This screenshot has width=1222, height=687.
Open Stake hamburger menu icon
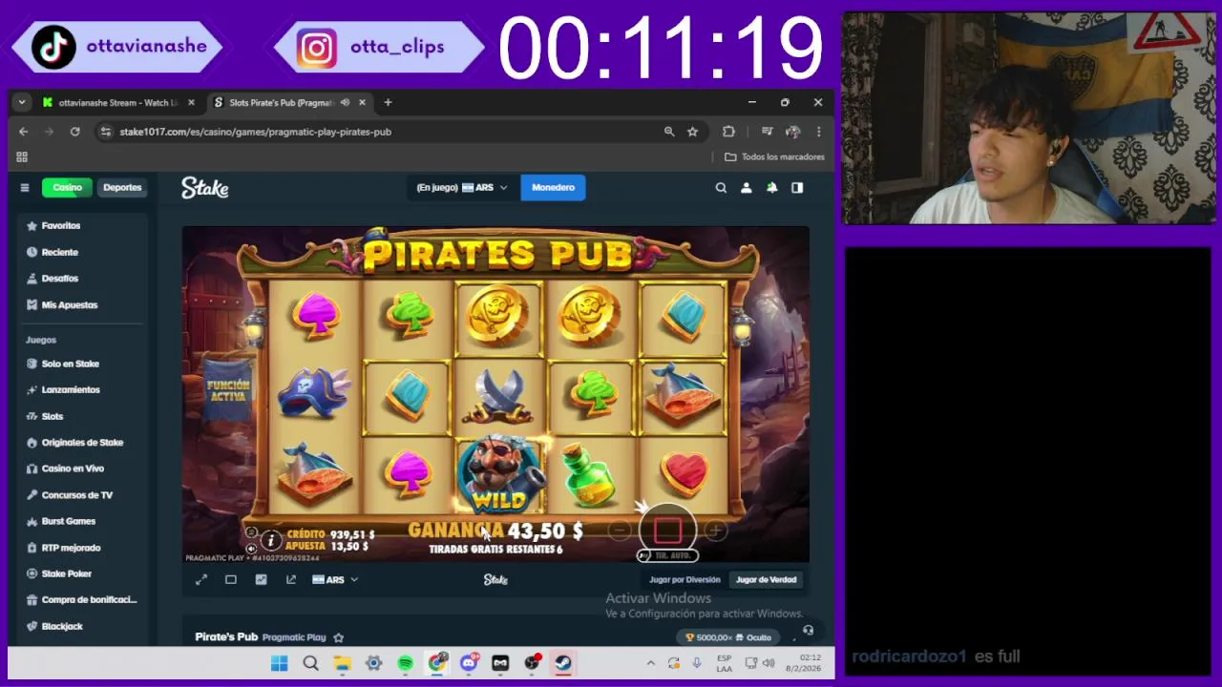coord(25,188)
